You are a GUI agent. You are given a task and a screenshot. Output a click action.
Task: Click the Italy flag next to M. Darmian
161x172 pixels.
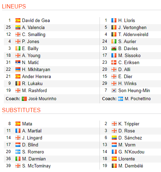click(18, 159)
